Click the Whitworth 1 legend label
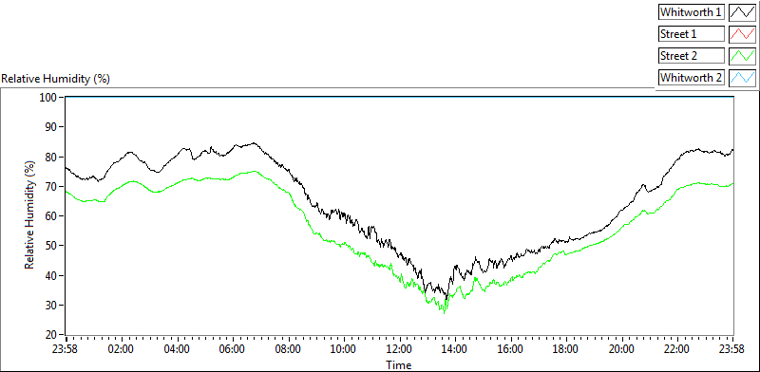 pos(692,12)
